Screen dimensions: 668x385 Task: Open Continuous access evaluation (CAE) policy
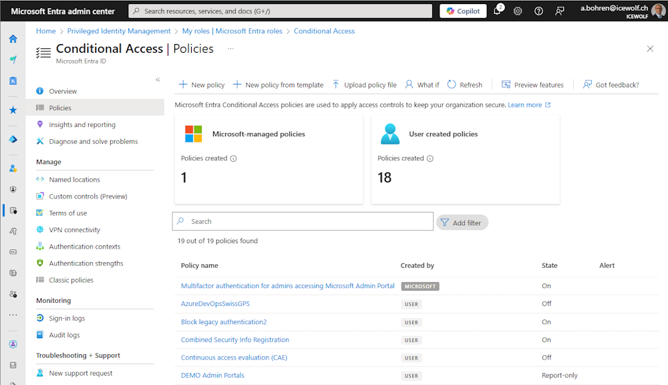pyautogui.click(x=234, y=358)
